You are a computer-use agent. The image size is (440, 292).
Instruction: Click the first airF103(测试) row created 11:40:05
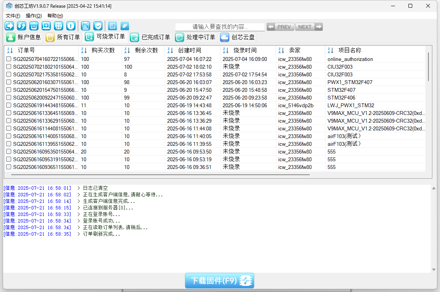point(344,136)
